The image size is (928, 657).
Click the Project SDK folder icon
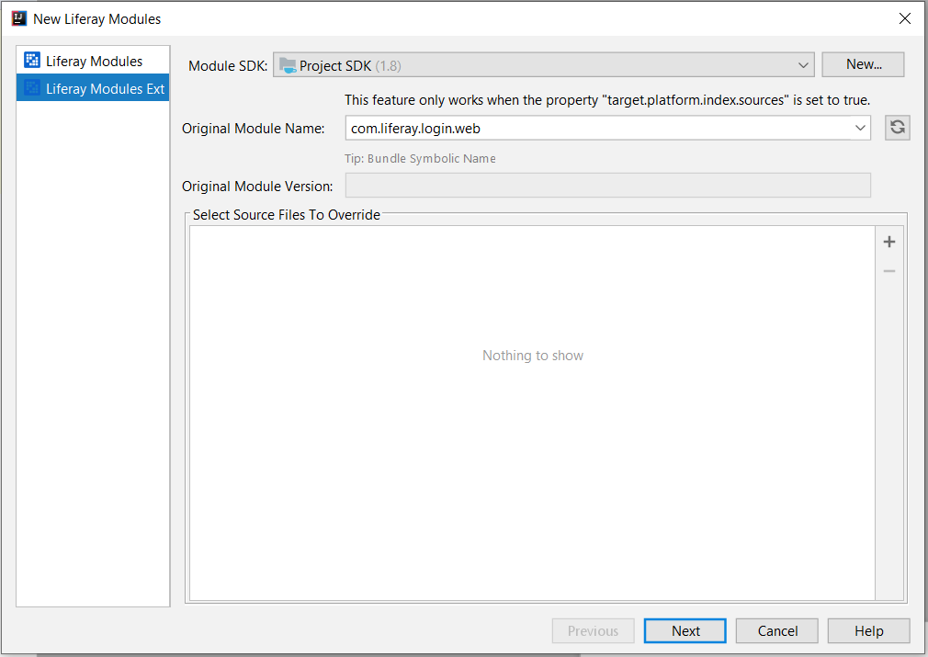[x=288, y=65]
